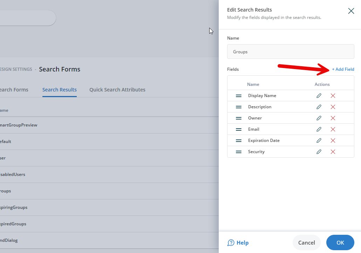
Task: Click the drag handle beside Display Name
Action: (x=238, y=95)
